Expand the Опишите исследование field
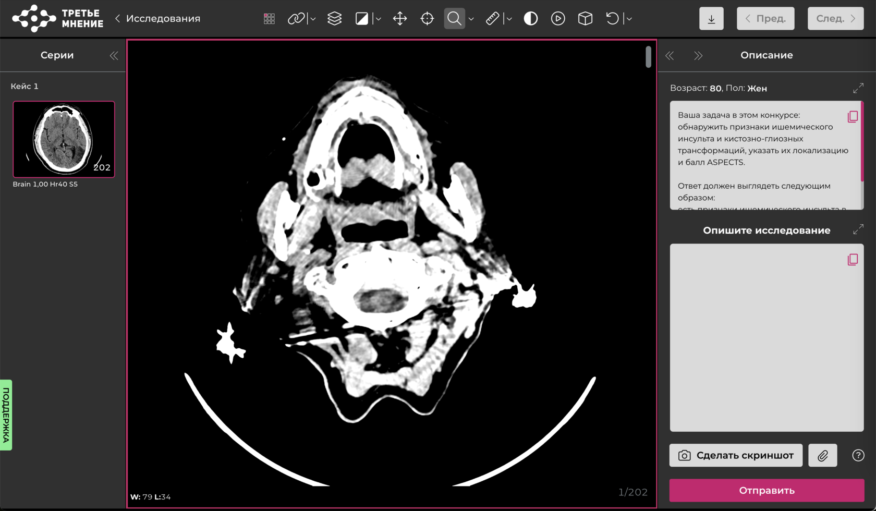Viewport: 876px width, 511px height. tap(858, 229)
